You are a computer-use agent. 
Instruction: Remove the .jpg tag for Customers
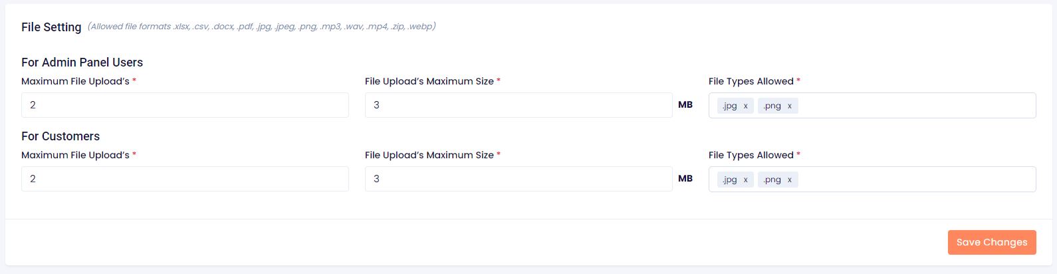coord(746,180)
